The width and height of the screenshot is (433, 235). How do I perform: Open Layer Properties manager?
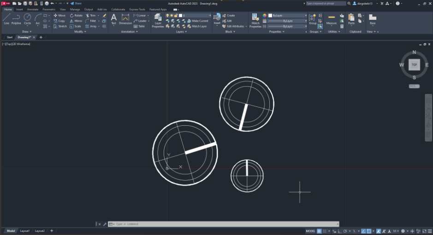(158, 21)
